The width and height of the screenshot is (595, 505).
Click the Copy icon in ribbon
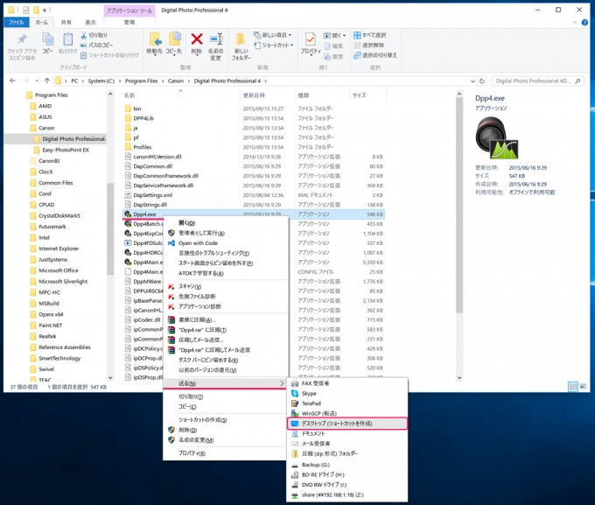pyautogui.click(x=47, y=39)
